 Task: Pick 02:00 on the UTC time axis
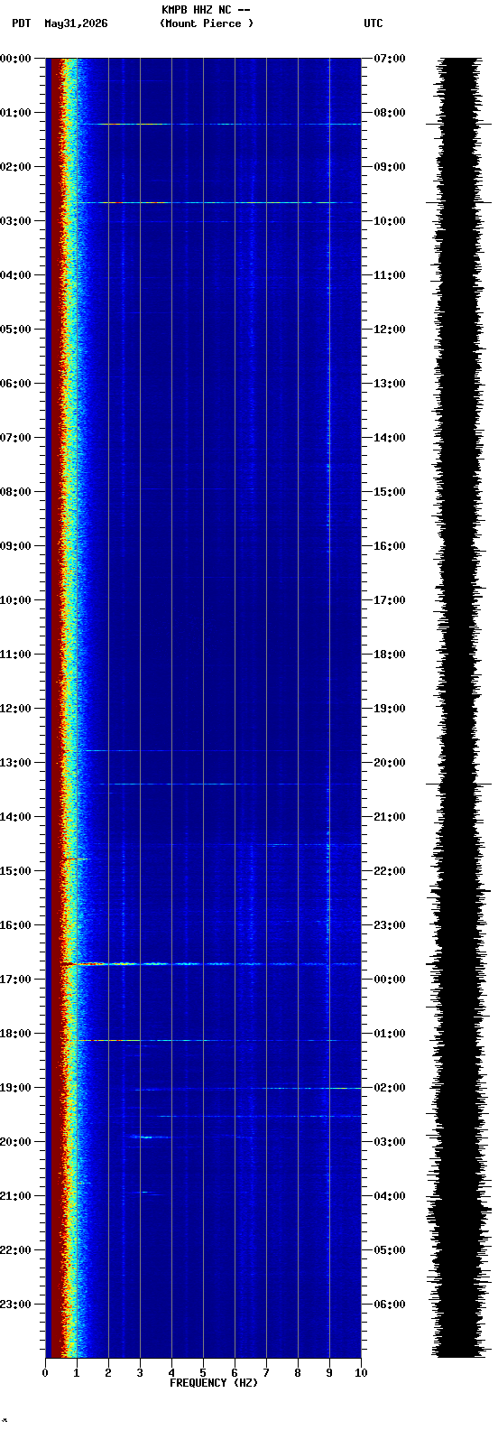tap(390, 1088)
